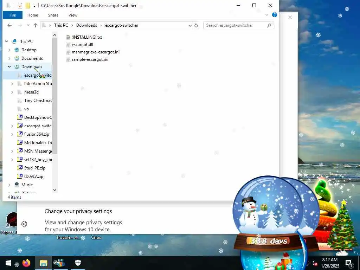The width and height of the screenshot is (360, 270).
Task: Open the Windows Start menu
Action: pyautogui.click(x=8, y=263)
